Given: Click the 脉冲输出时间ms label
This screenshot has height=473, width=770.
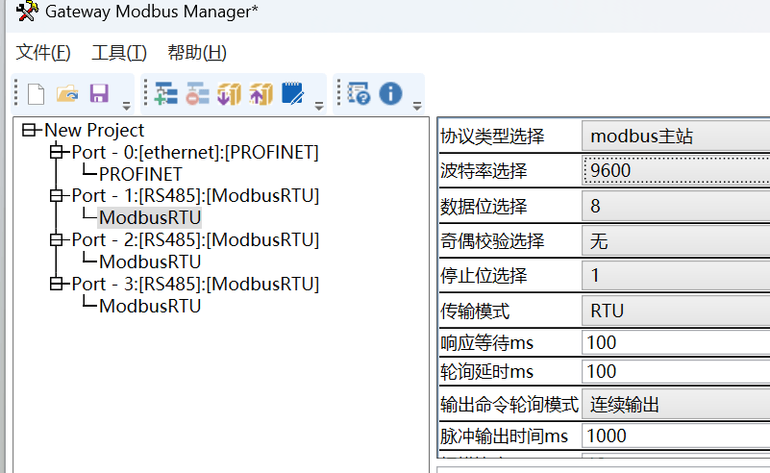Looking at the screenshot, I should pos(504,436).
